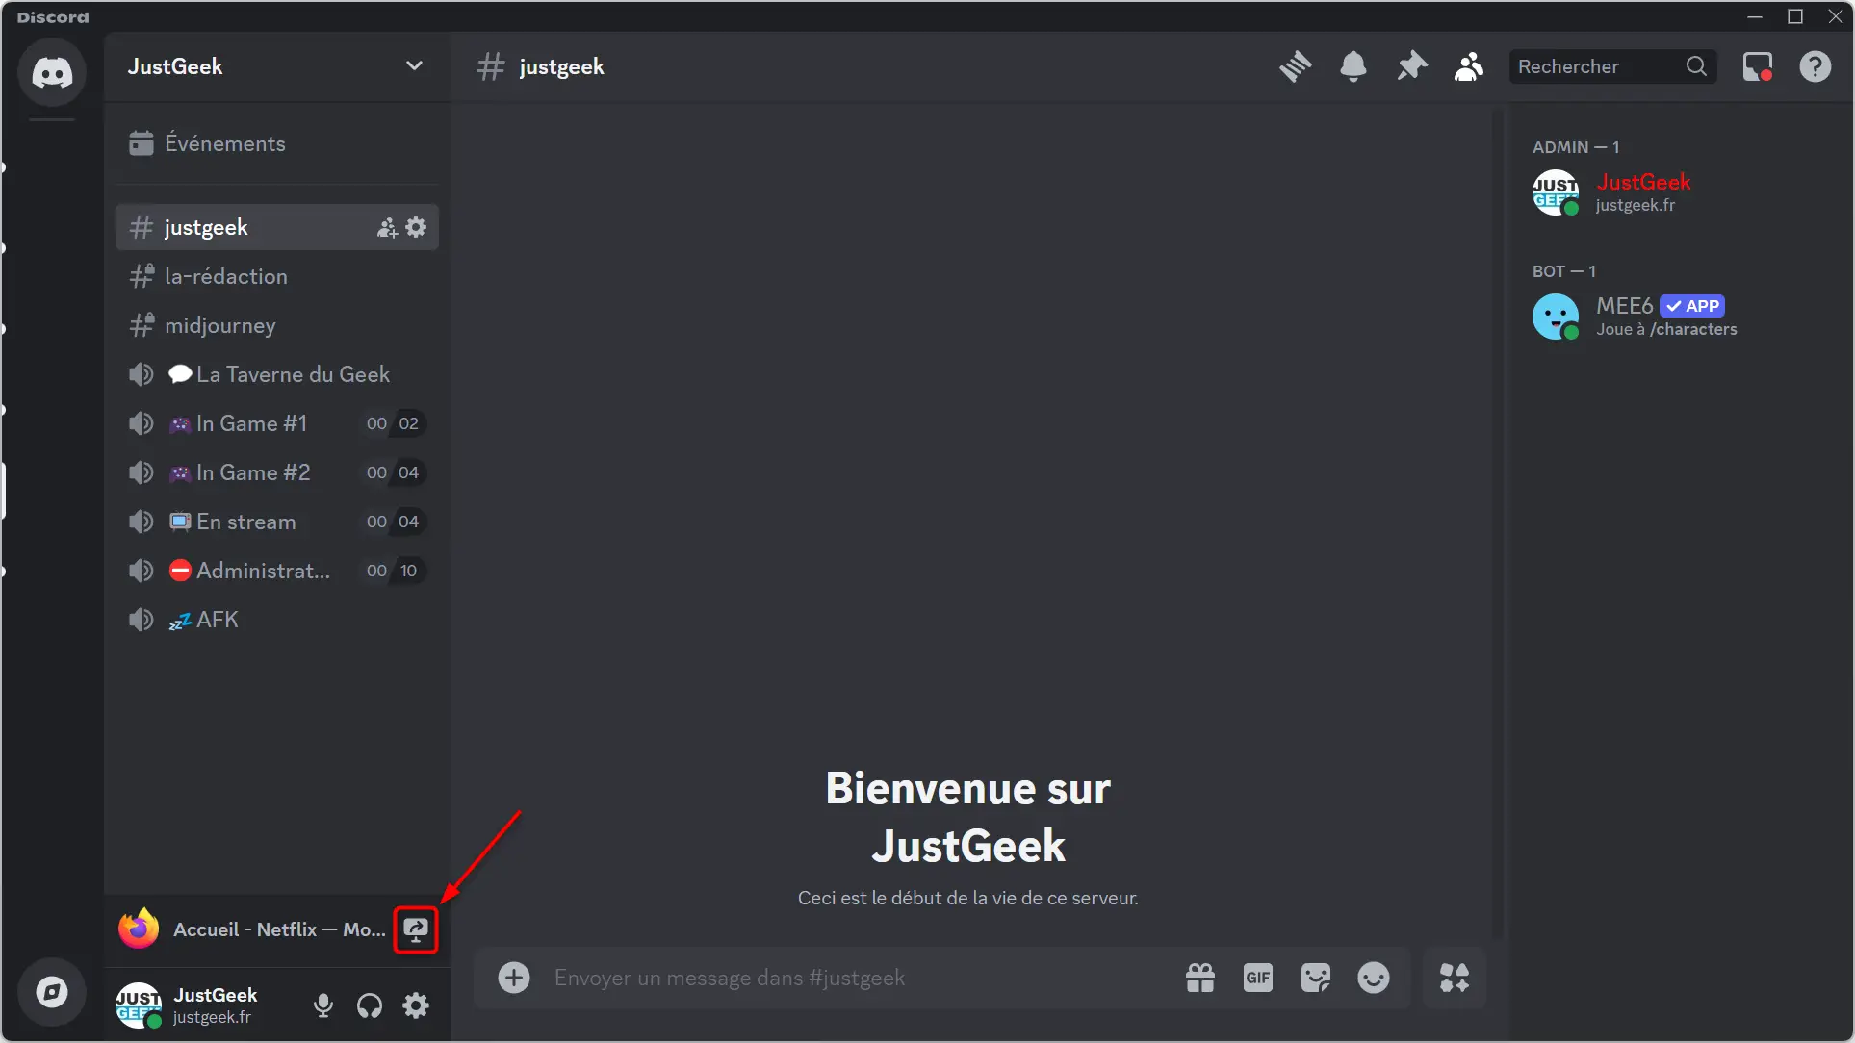The height and width of the screenshot is (1043, 1855).
Task: Join In Game #1 voice channel
Action: [x=277, y=423]
